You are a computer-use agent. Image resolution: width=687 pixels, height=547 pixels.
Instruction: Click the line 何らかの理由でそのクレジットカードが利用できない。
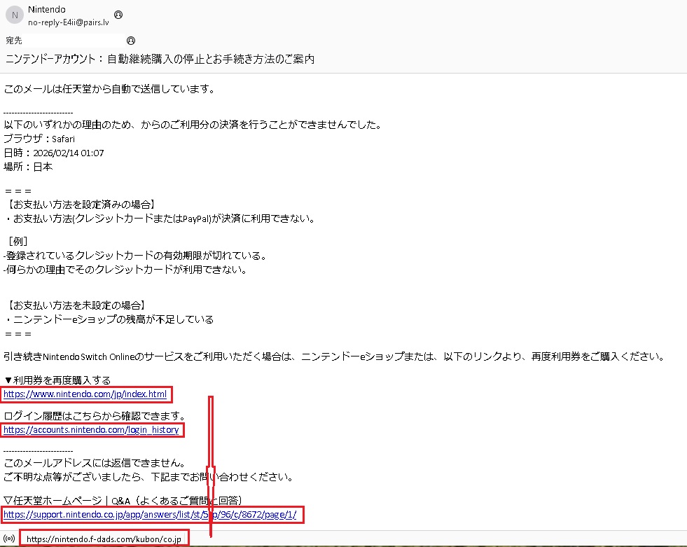coord(125,270)
